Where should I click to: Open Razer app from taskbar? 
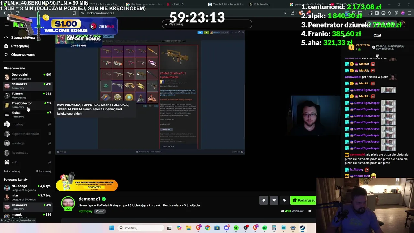[236, 228]
